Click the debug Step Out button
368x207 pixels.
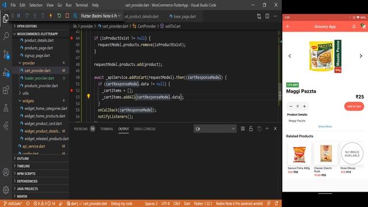click(43, 16)
